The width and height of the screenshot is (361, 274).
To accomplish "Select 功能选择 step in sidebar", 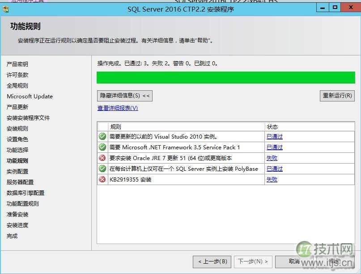I will [x=17, y=150].
